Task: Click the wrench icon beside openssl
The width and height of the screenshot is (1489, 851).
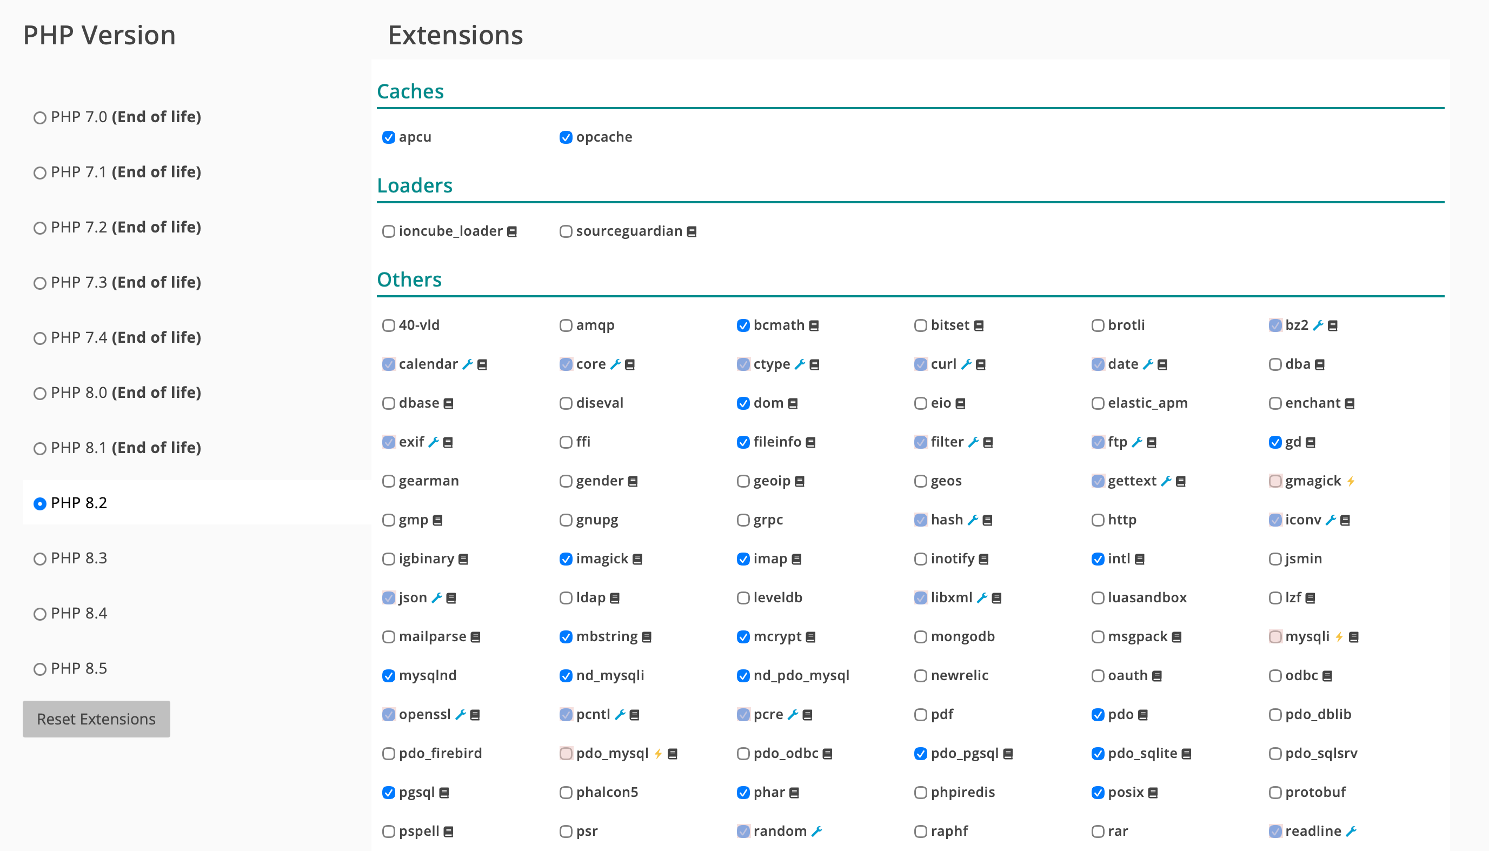Action: (461, 715)
